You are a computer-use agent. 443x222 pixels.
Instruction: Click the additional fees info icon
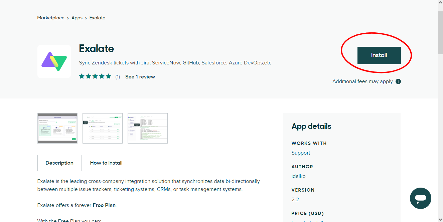click(398, 81)
